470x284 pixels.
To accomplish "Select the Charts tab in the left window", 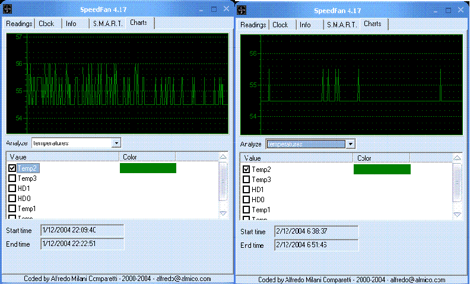I will point(138,23).
